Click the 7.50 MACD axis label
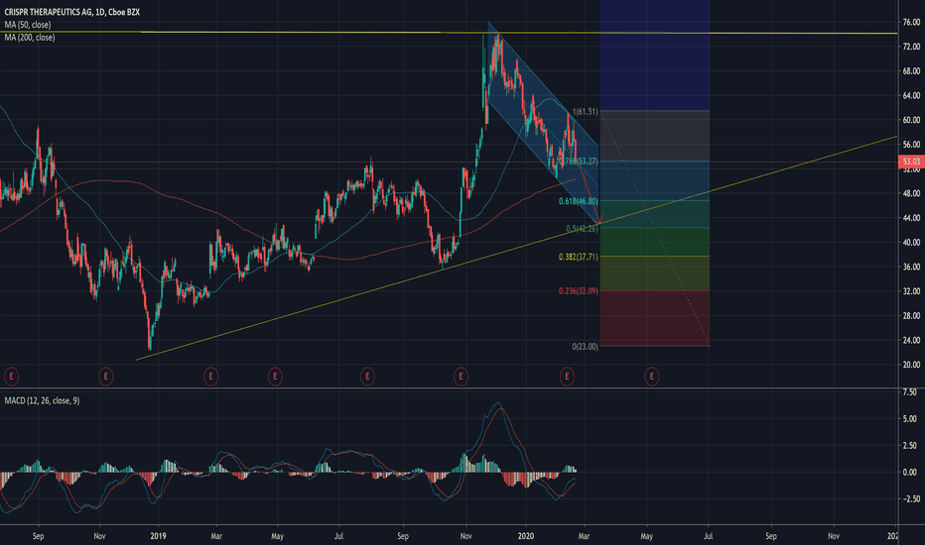The image size is (925, 545). (910, 391)
